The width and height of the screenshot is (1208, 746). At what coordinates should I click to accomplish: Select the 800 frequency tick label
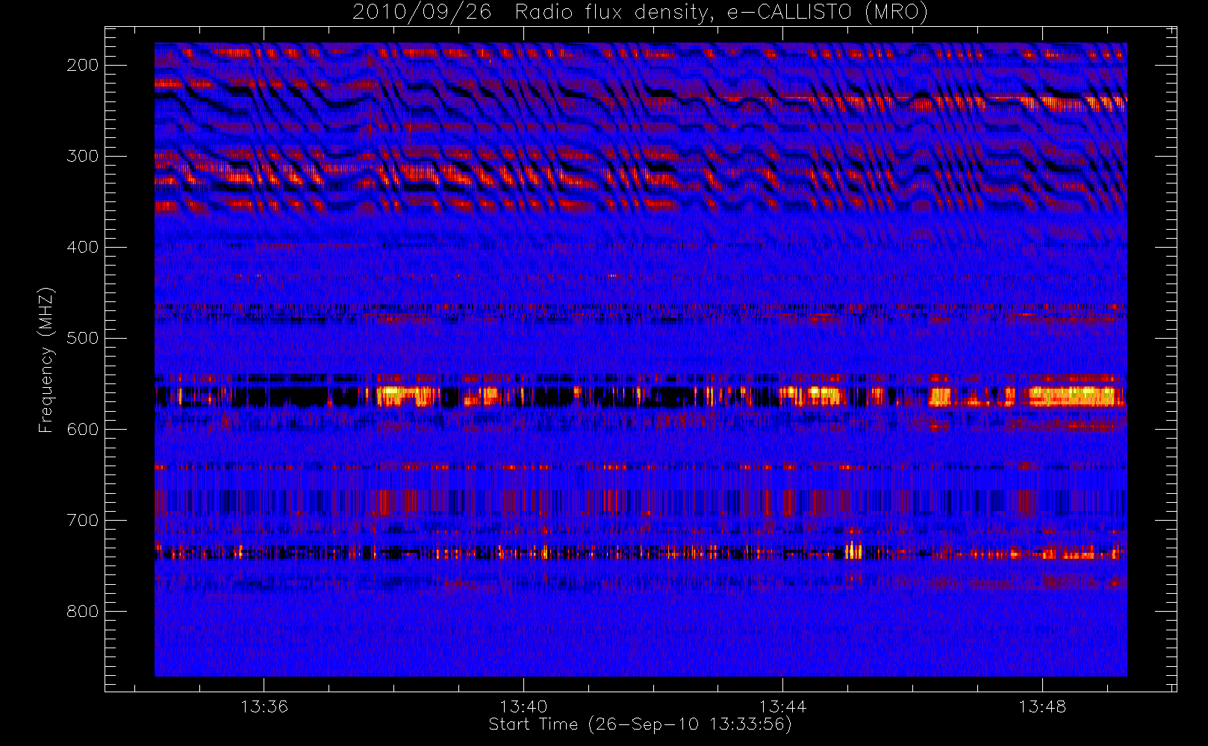coord(83,611)
